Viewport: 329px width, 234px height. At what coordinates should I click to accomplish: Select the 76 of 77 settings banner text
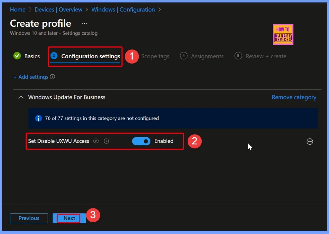coord(102,118)
